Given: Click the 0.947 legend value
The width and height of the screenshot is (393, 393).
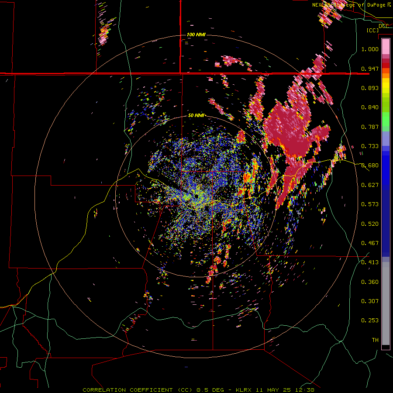Looking at the screenshot, I should [x=370, y=69].
